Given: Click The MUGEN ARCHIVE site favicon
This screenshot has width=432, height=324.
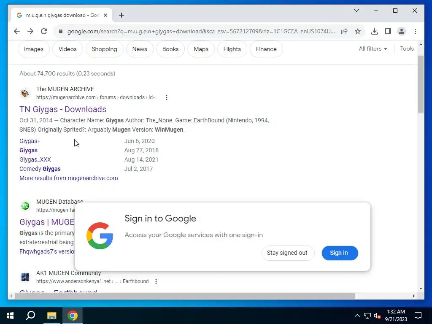Looking at the screenshot, I should point(25,93).
